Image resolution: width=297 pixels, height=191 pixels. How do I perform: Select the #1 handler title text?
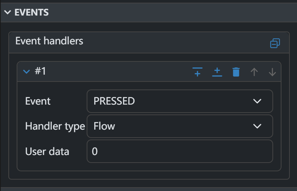click(x=40, y=71)
